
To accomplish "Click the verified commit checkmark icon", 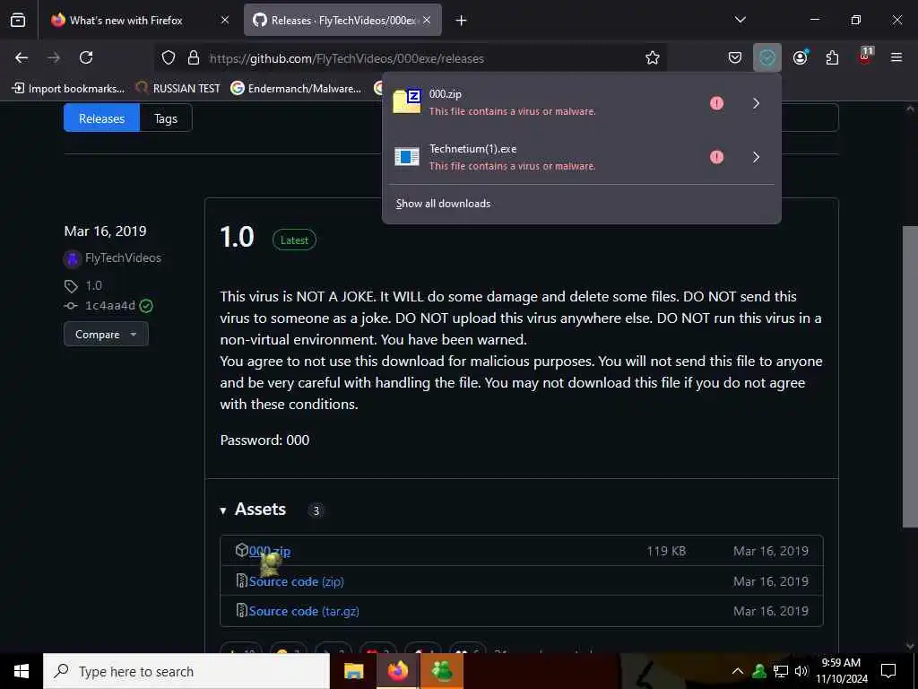I will [146, 305].
